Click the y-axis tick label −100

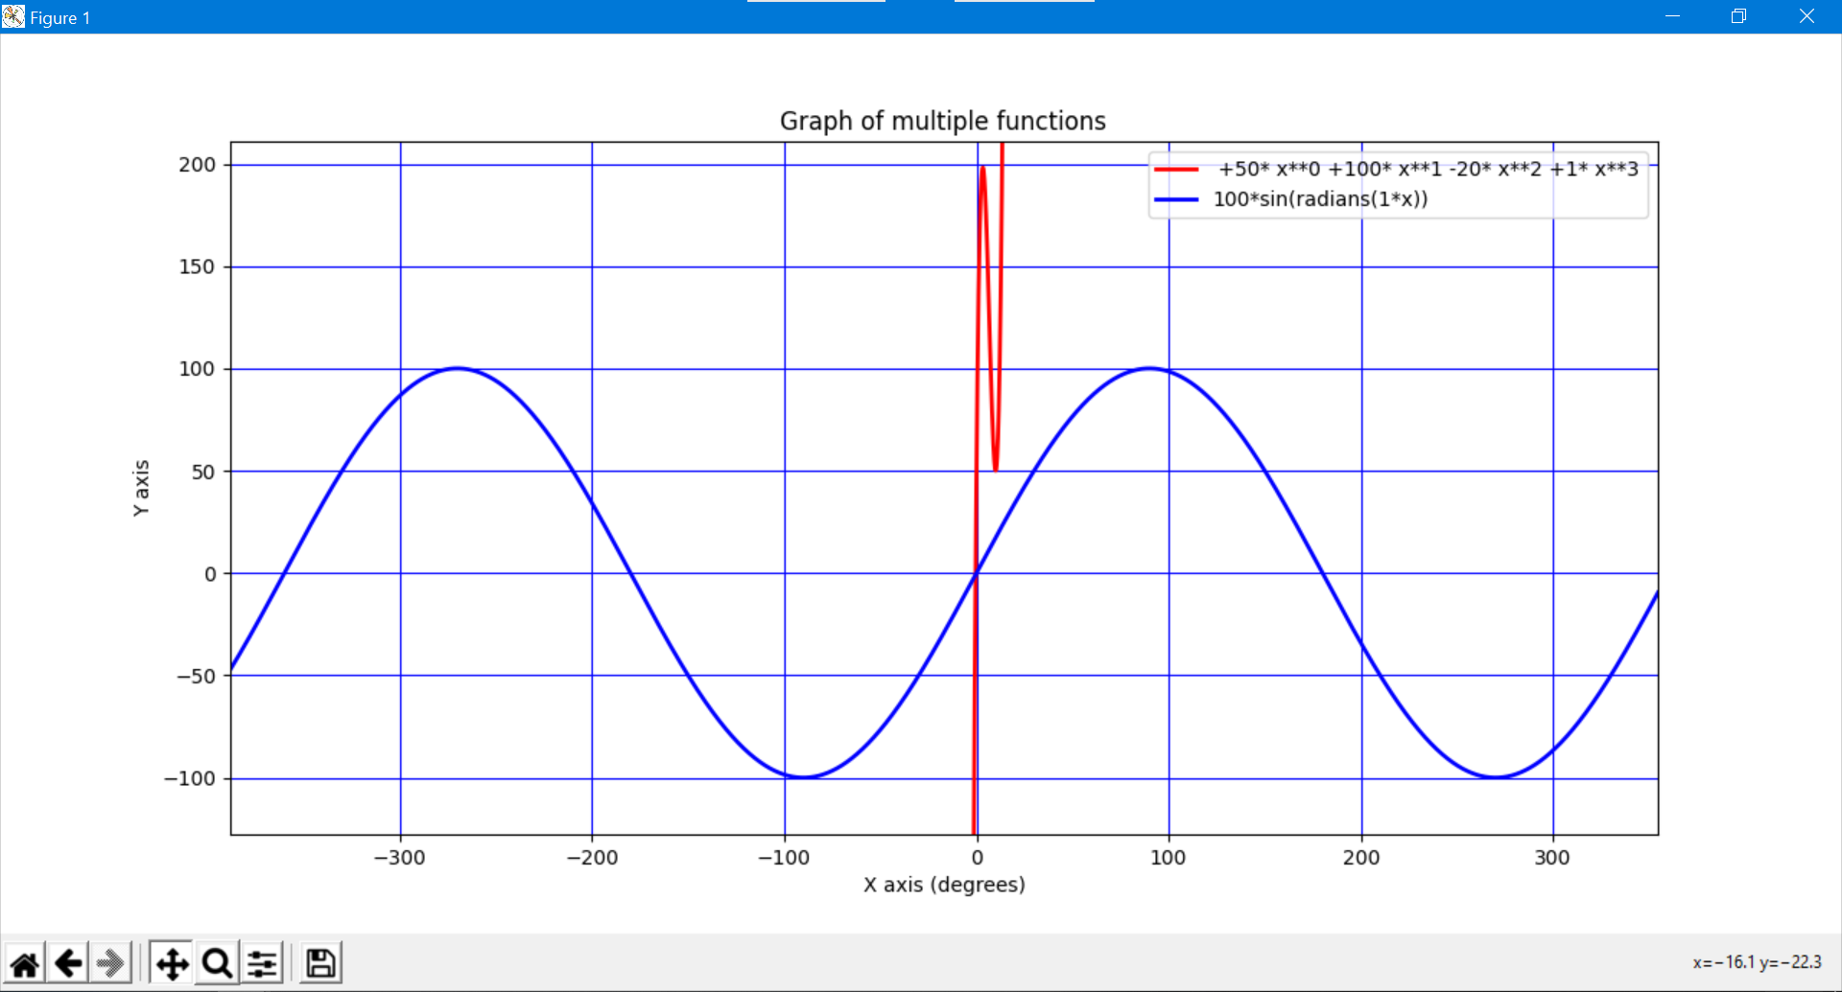pos(190,778)
